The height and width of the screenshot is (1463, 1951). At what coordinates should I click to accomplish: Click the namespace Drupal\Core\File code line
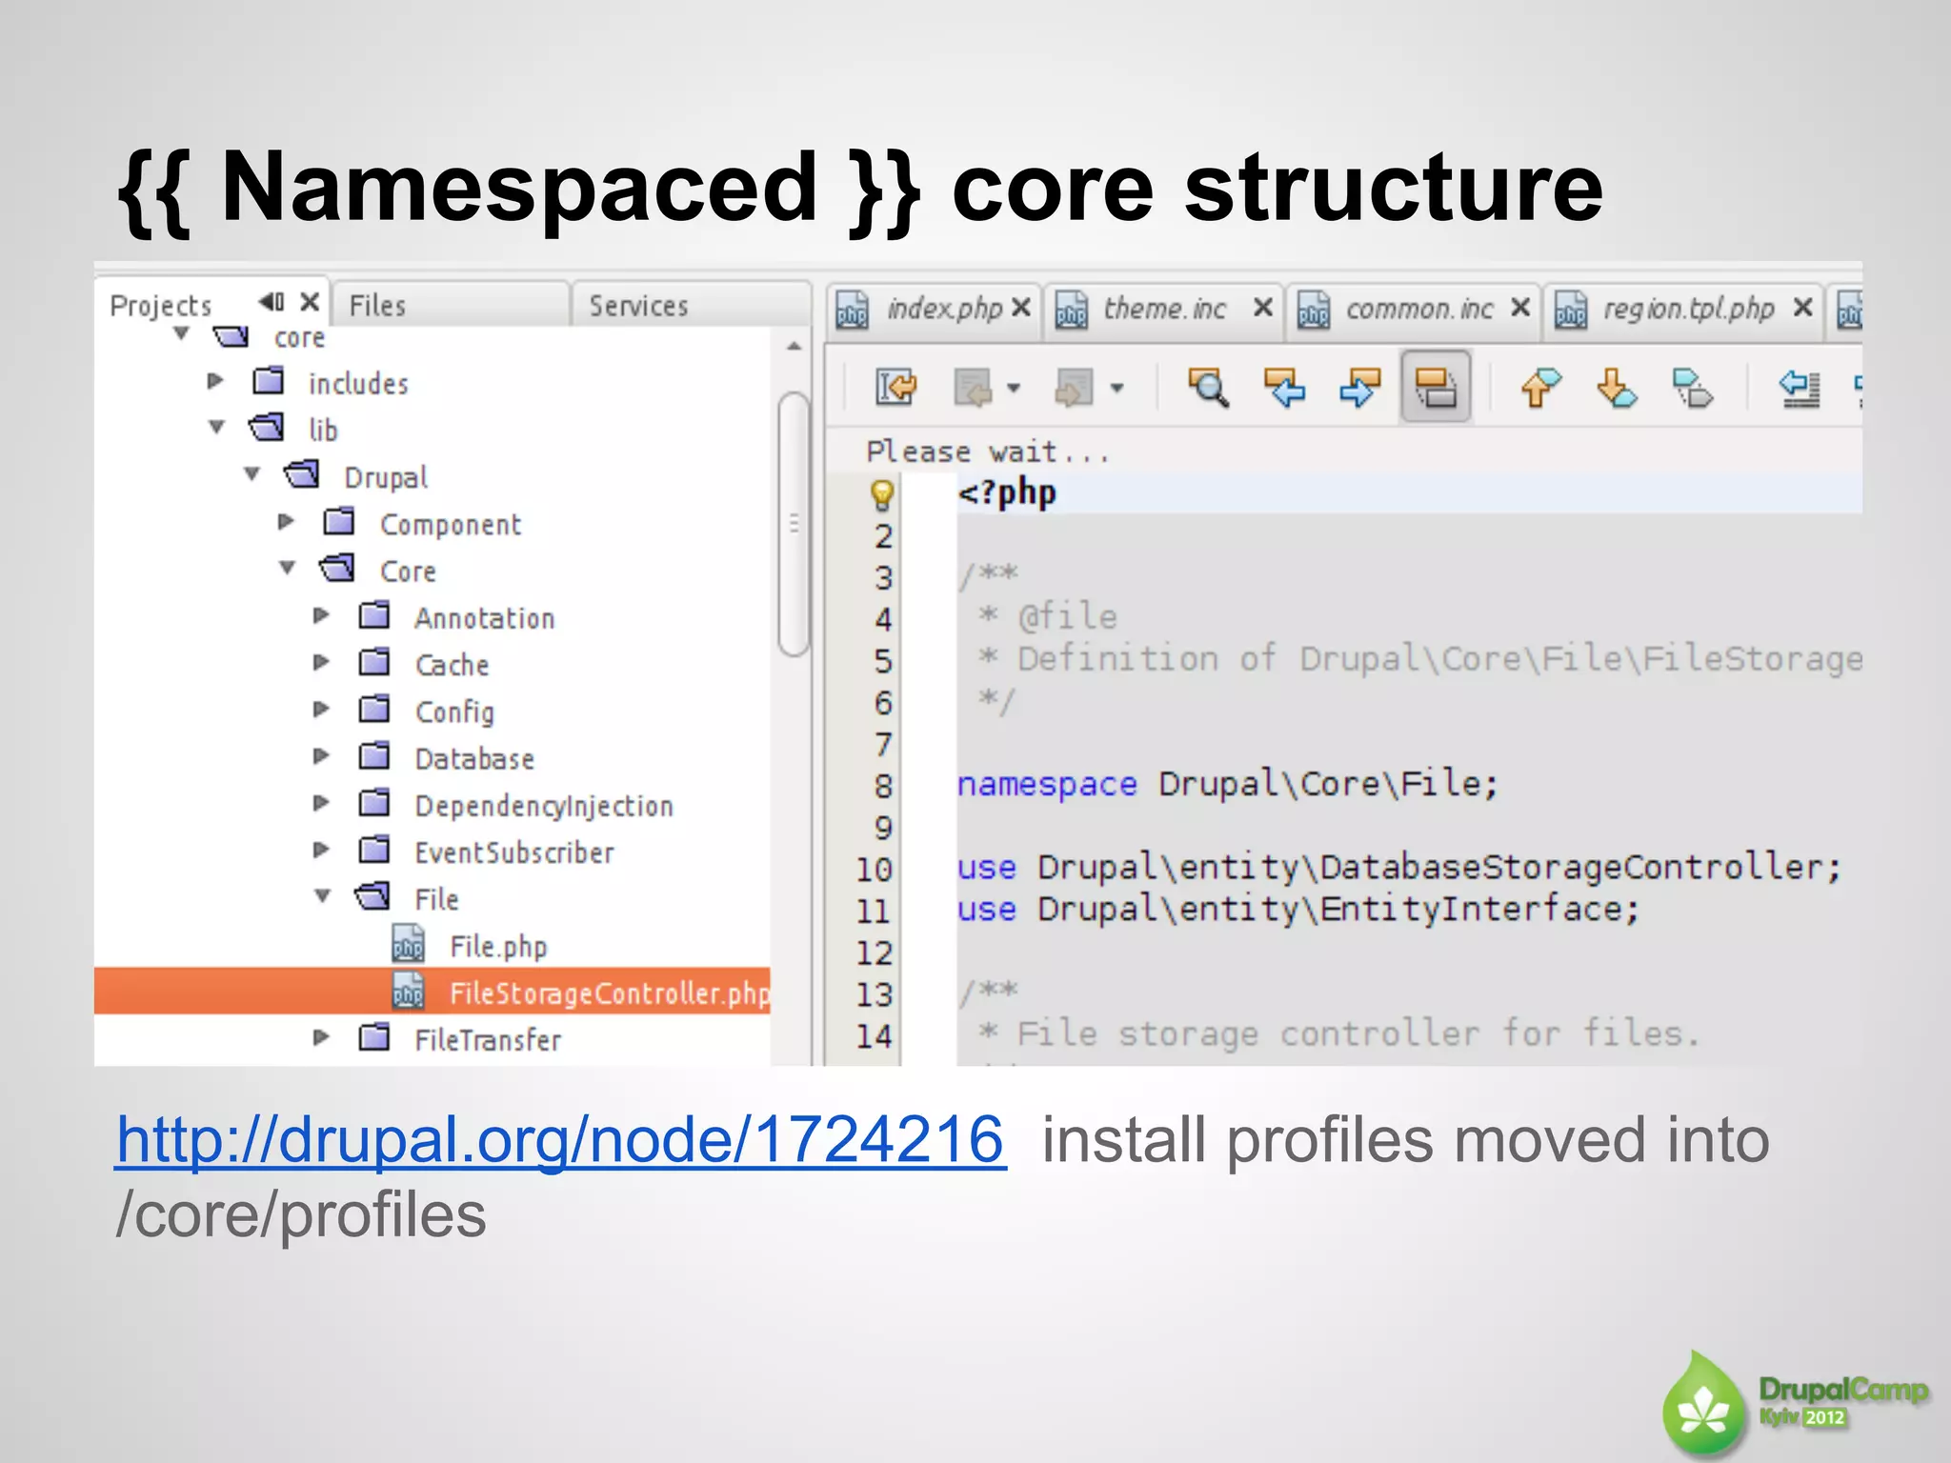1228,784
